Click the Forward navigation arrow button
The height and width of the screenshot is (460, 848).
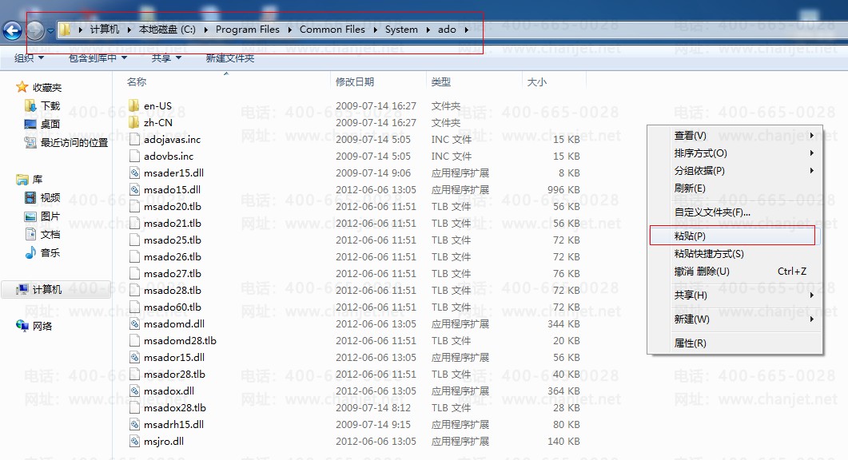(35, 30)
